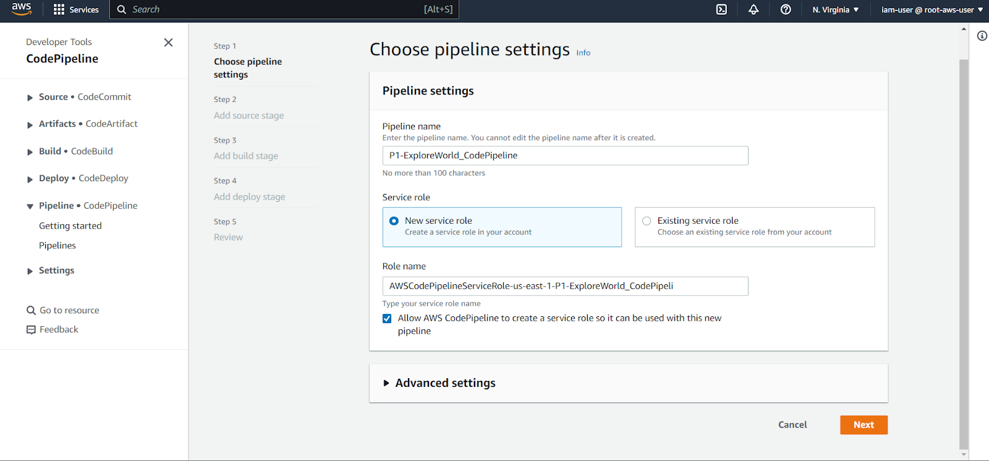Image resolution: width=989 pixels, height=461 pixels.
Task: Click the vertical page scrollbar
Action: 964,253
